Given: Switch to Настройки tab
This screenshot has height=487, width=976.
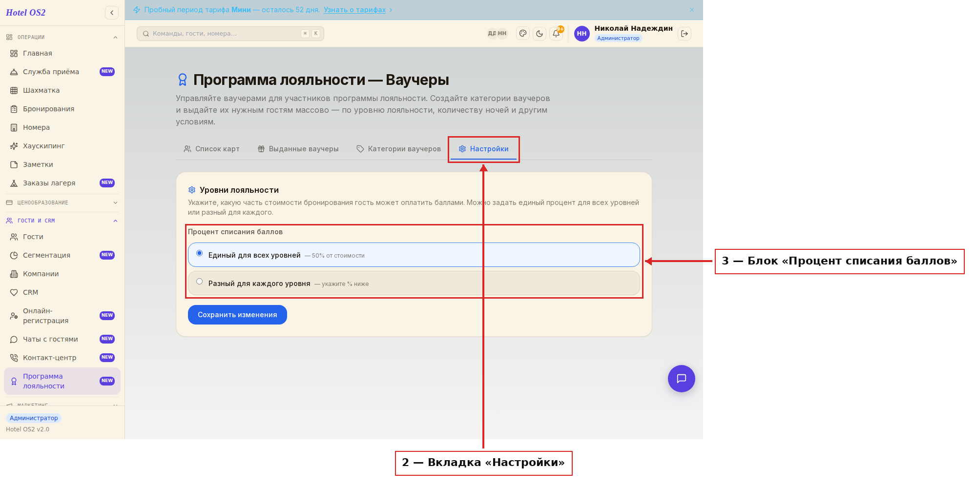Looking at the screenshot, I should coord(483,149).
